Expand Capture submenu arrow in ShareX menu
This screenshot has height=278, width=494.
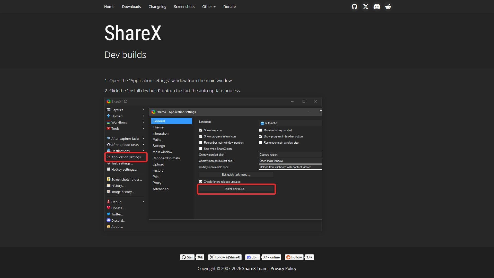pos(143,110)
